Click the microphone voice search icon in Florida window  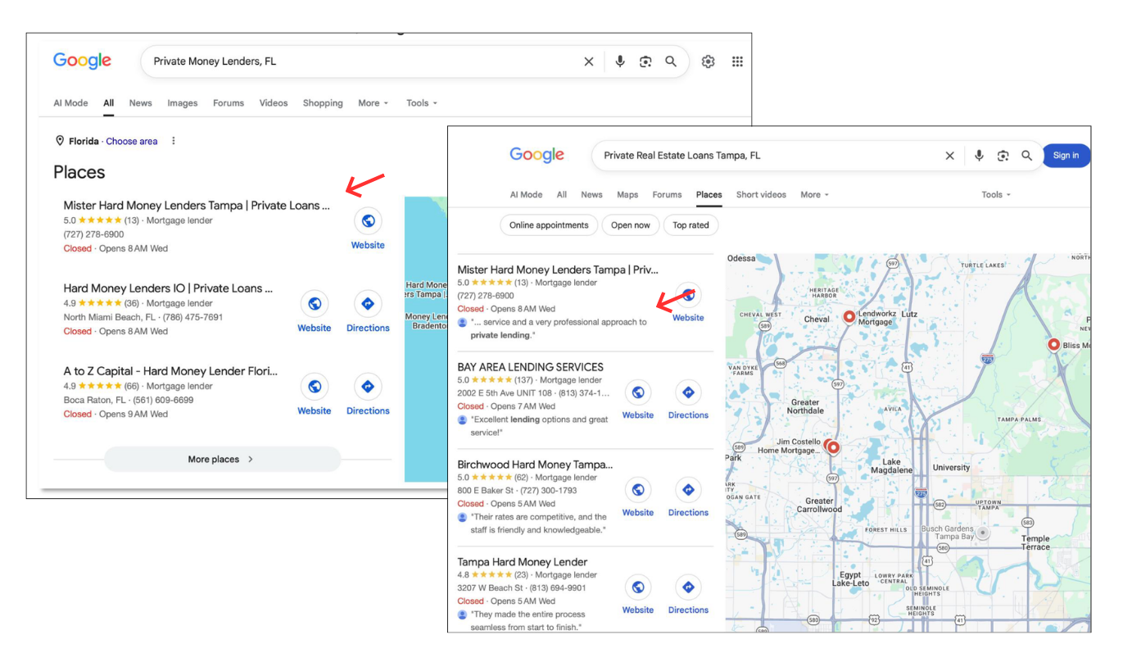pyautogui.click(x=620, y=61)
